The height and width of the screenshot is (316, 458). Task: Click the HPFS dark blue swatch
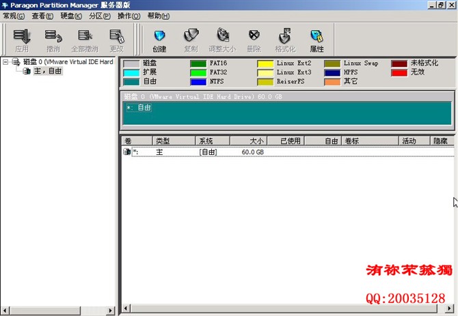point(332,72)
